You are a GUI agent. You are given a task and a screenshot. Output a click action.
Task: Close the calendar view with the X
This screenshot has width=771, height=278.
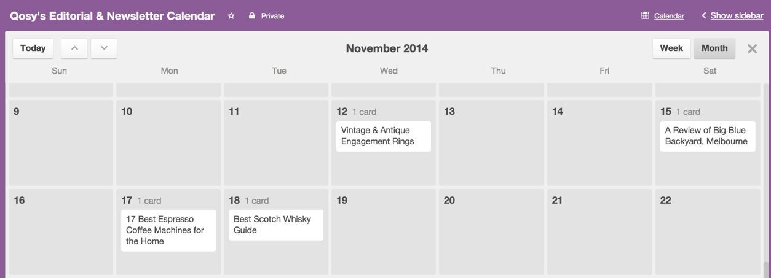click(752, 48)
